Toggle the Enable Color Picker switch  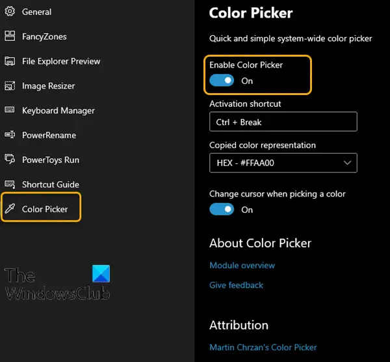222,81
